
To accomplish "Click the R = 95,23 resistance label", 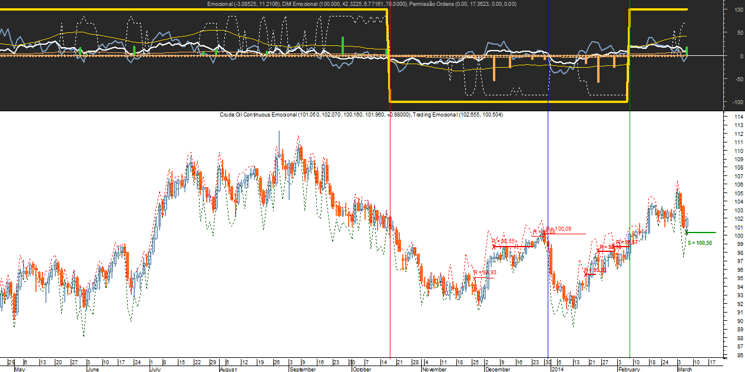I will click(595, 270).
